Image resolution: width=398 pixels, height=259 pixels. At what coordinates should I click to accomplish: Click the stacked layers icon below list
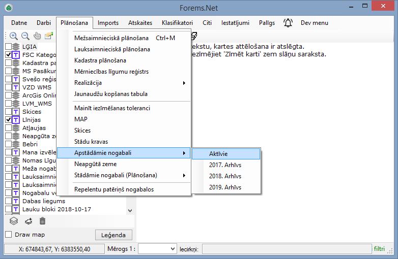click(x=14, y=221)
